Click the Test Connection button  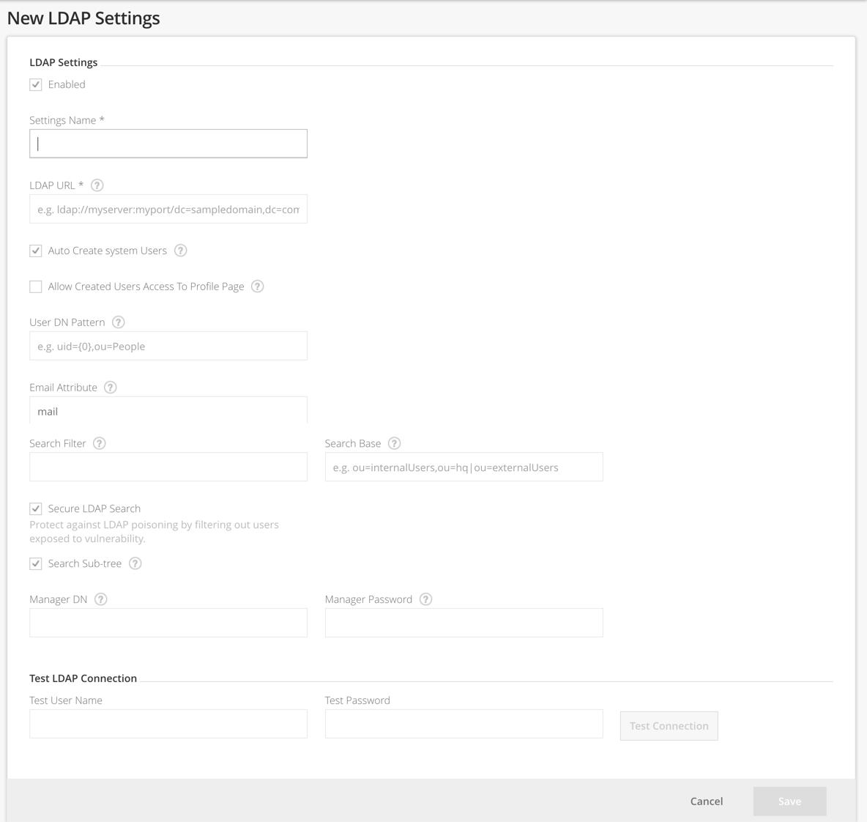pos(668,725)
